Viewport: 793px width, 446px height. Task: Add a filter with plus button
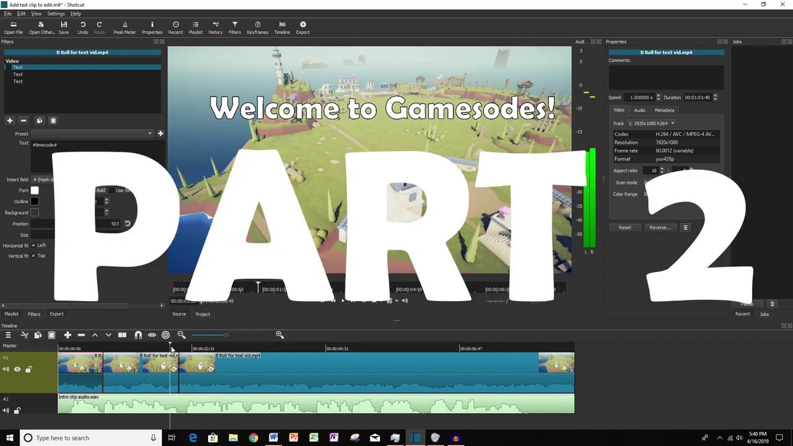(9, 120)
